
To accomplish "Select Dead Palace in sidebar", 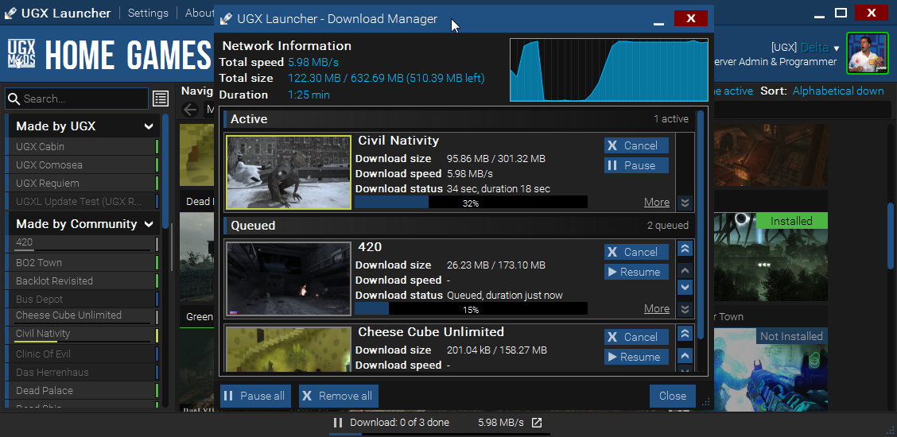I will 83,391.
